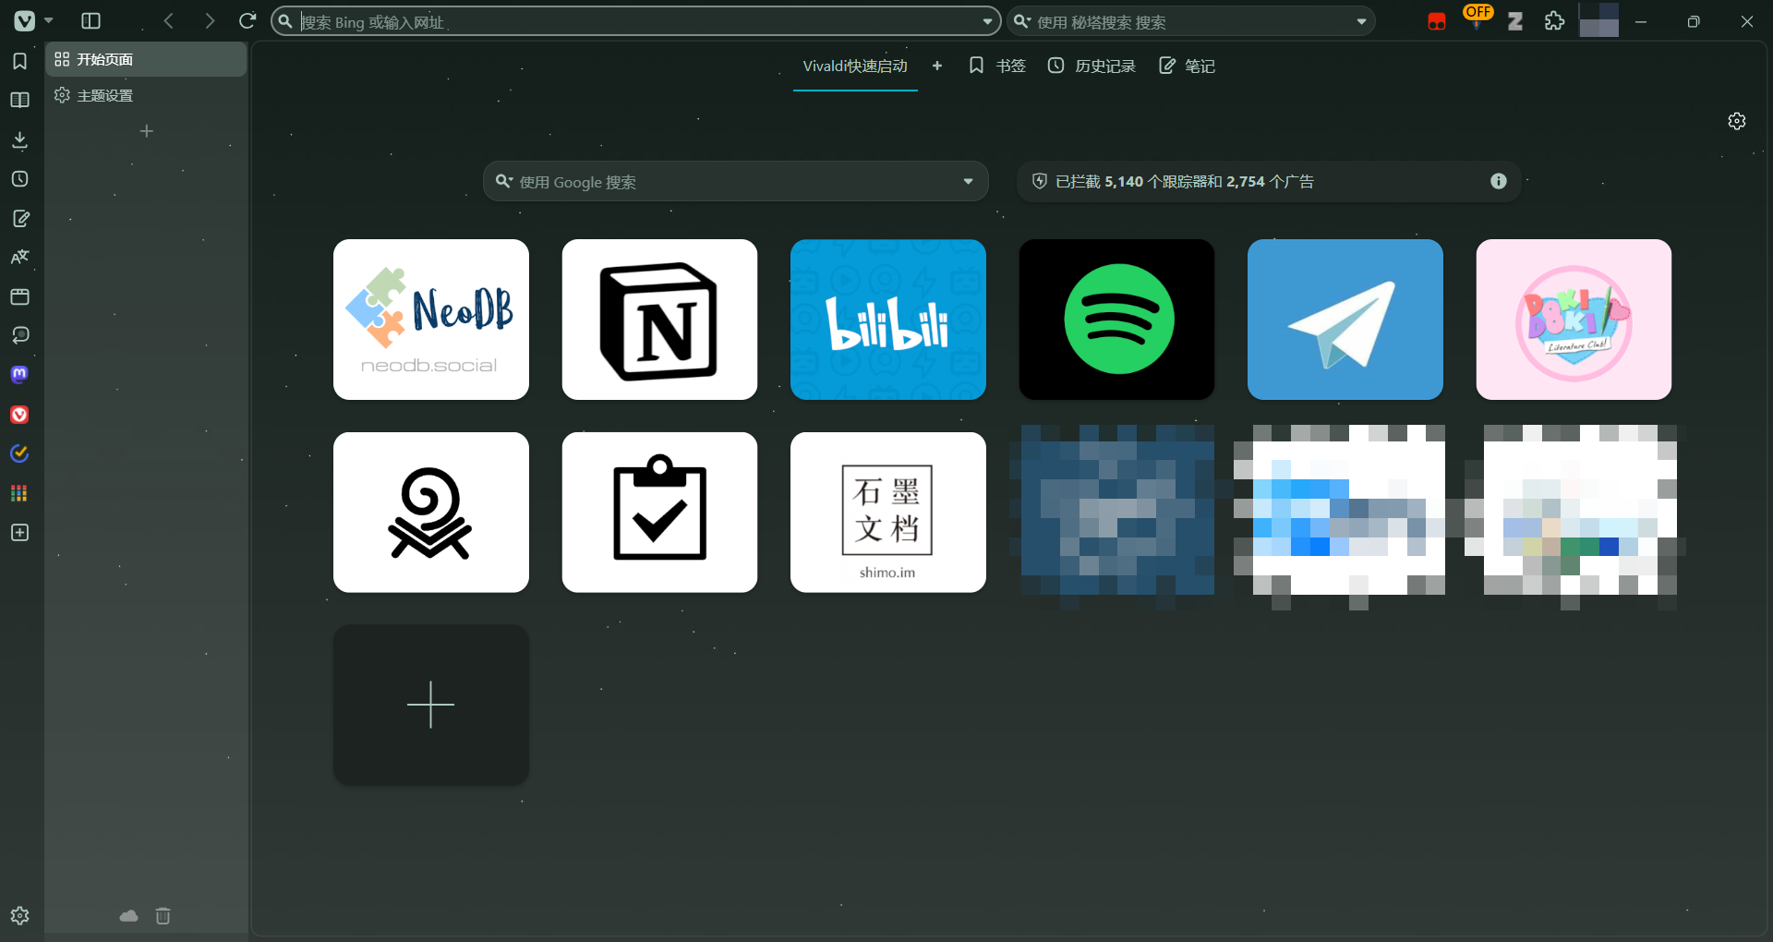
Task: Open the Window panel
Action: [x=19, y=296]
